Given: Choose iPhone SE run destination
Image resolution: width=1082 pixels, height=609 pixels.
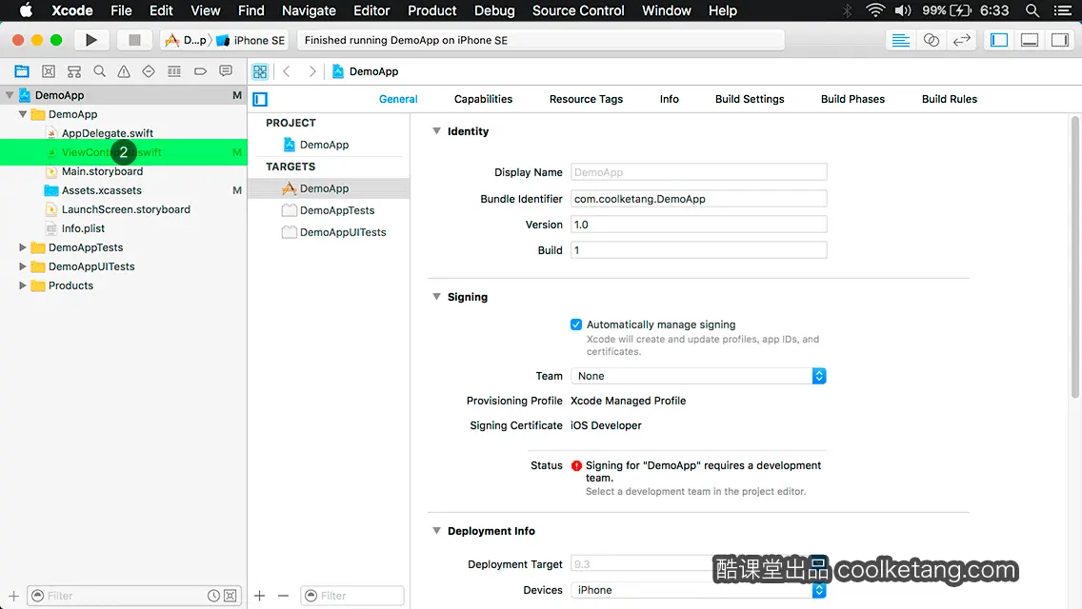Looking at the screenshot, I should 250,40.
